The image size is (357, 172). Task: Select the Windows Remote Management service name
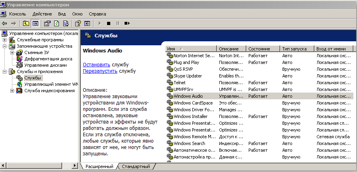click(195, 137)
